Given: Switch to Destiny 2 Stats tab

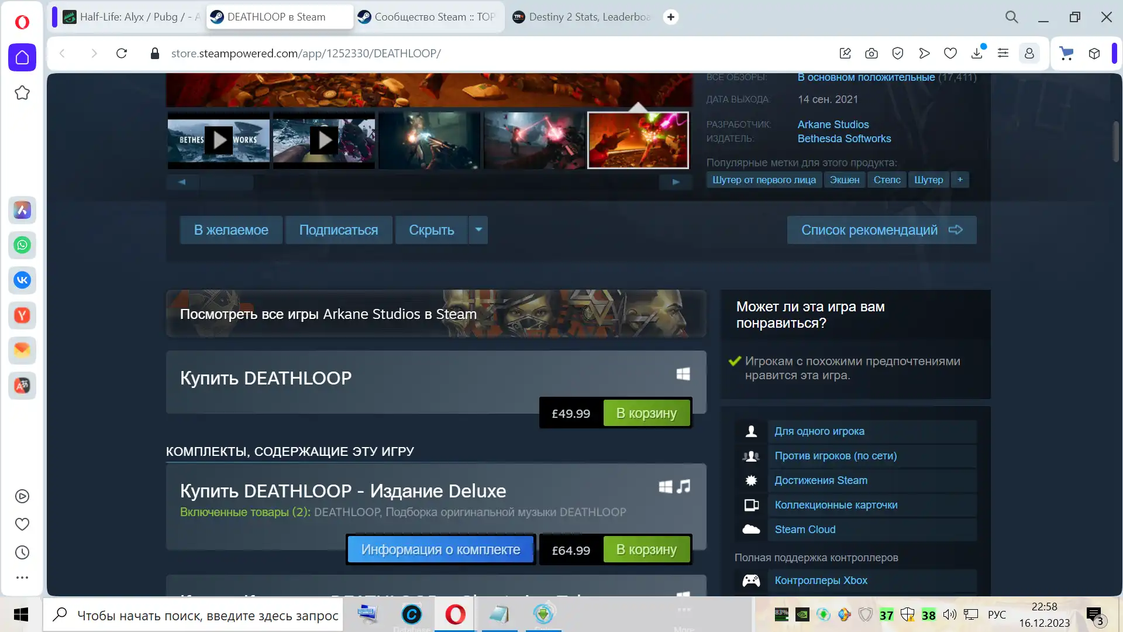Looking at the screenshot, I should pyautogui.click(x=583, y=17).
